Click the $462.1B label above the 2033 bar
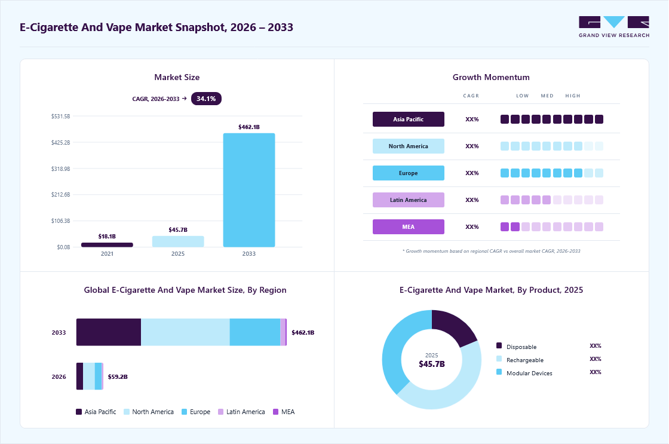Viewport: 669px width, 444px height. point(249,127)
